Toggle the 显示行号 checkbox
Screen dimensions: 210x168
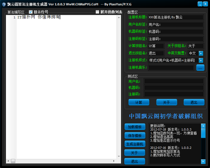coord(31,12)
